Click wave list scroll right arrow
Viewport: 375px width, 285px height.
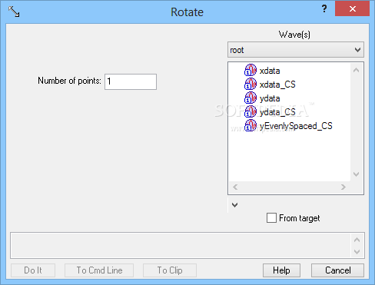click(343, 187)
